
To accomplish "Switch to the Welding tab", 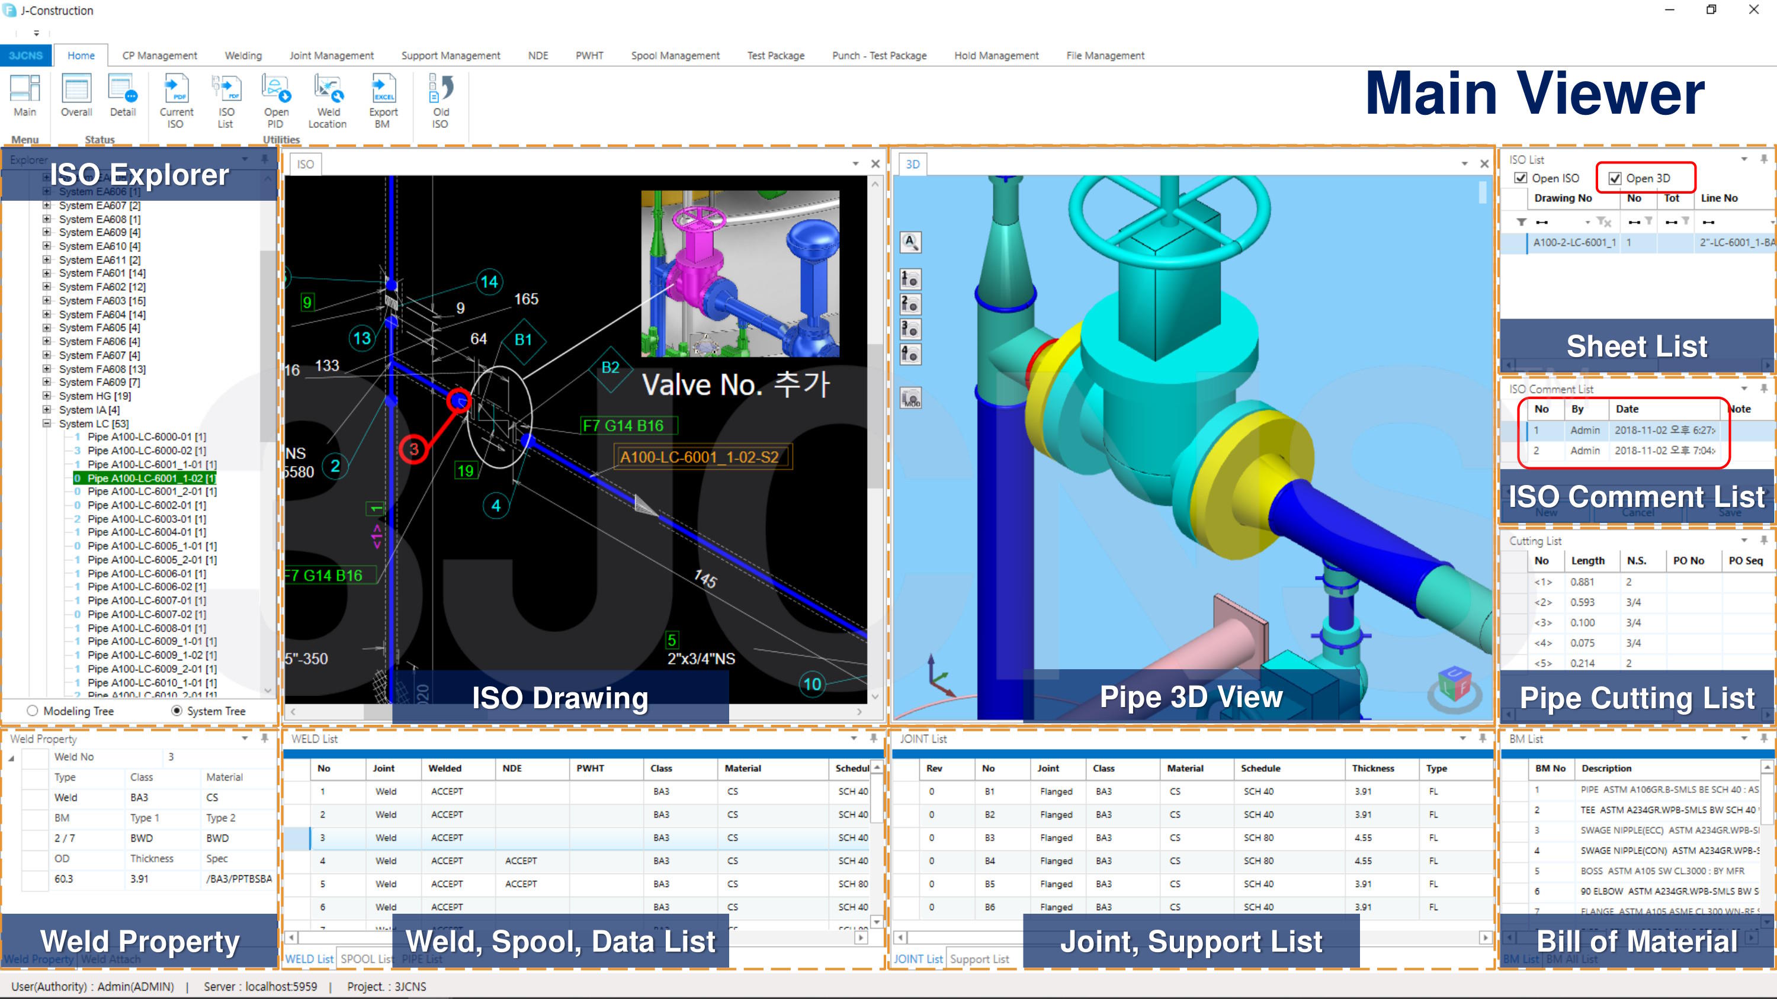I will (x=243, y=55).
